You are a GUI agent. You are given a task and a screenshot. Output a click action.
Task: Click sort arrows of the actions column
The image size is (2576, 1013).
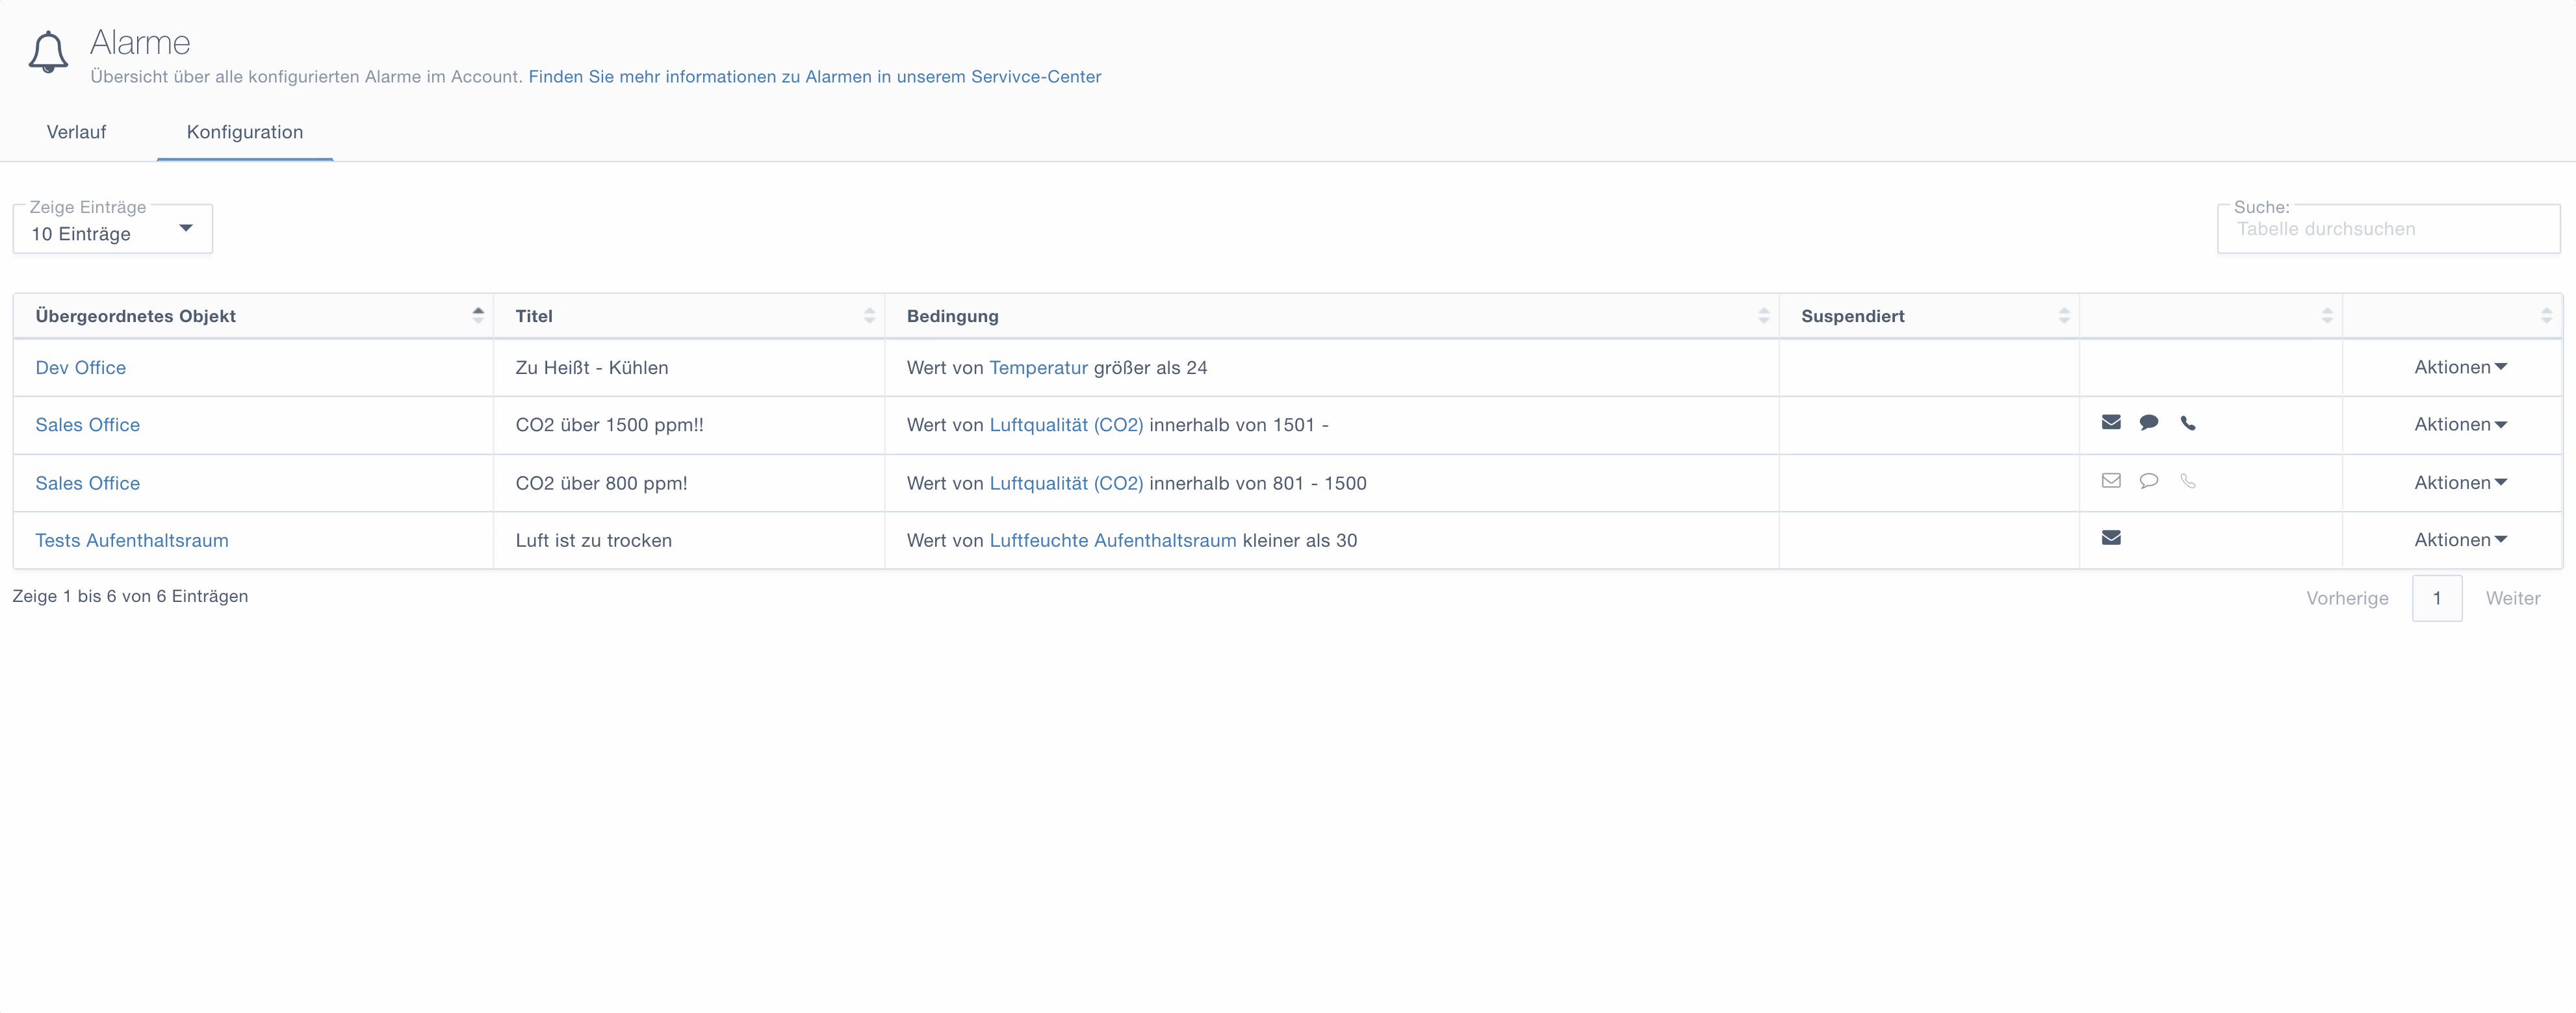(x=2546, y=316)
